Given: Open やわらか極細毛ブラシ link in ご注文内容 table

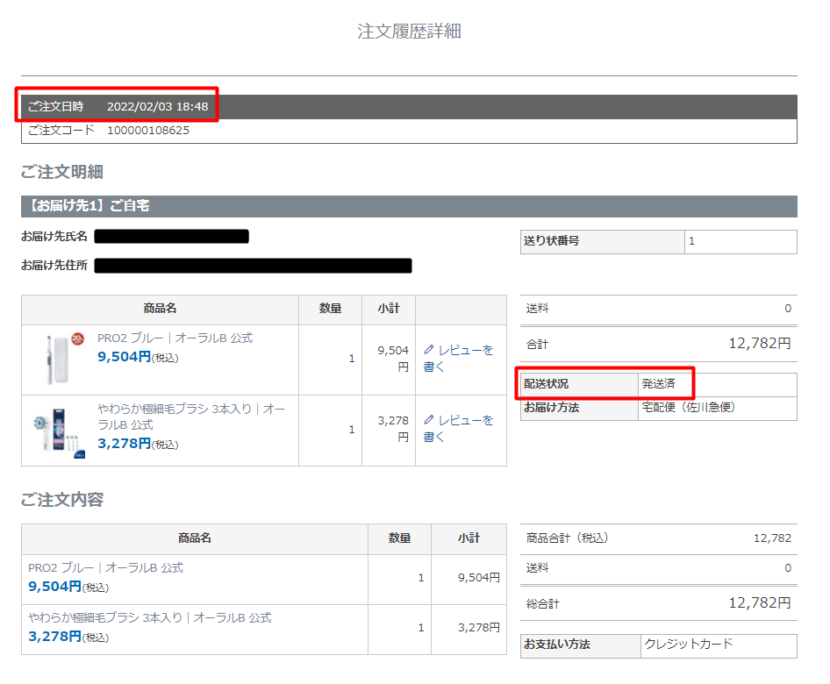Looking at the screenshot, I should click(149, 618).
